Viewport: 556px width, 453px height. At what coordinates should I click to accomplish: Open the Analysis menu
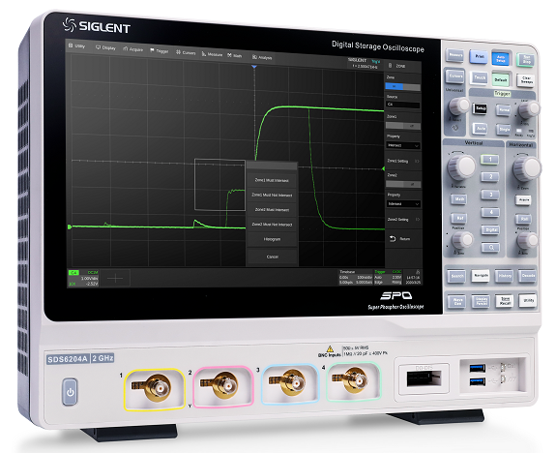(x=262, y=57)
